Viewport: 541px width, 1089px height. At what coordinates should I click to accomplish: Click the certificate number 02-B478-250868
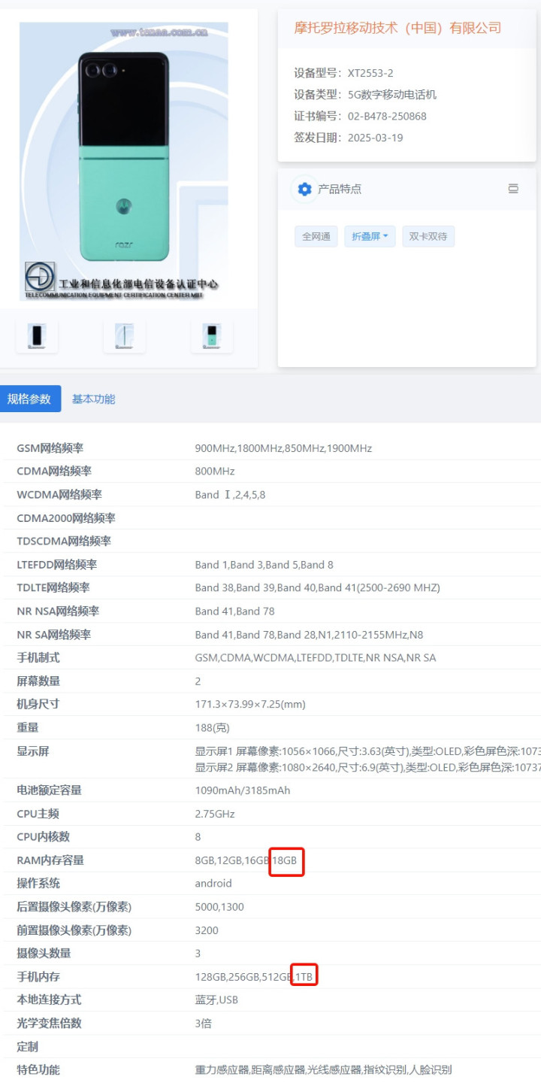pyautogui.click(x=387, y=116)
